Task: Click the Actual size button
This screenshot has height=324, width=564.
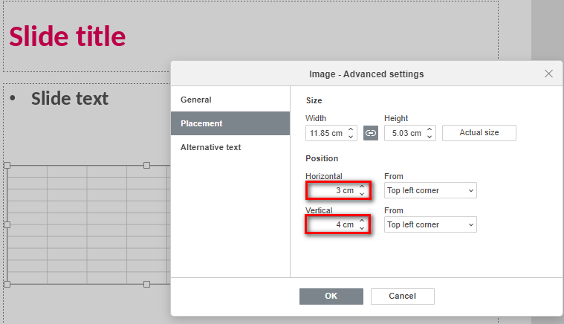Action: click(x=479, y=133)
